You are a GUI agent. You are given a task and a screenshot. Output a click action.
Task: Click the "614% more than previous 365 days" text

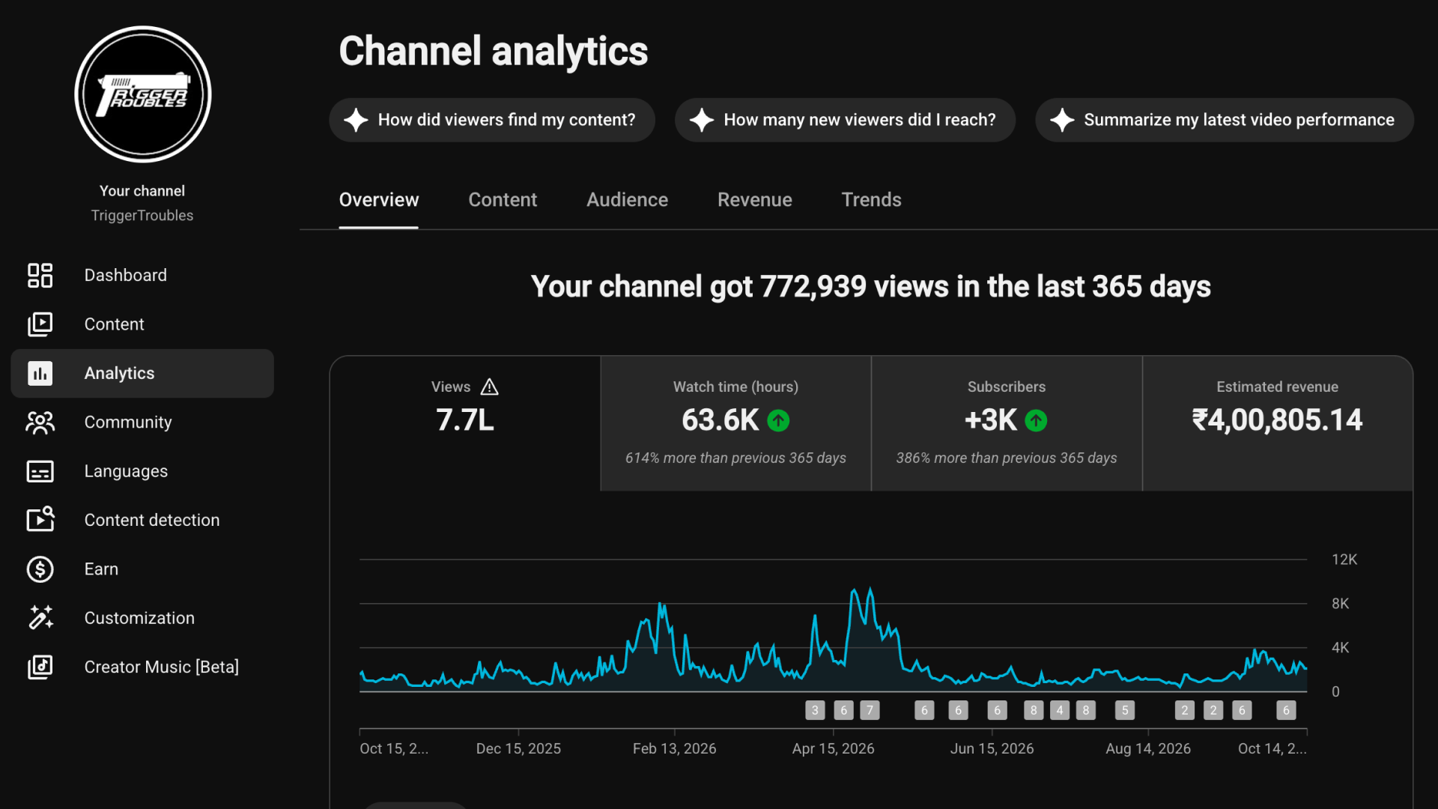coord(735,458)
